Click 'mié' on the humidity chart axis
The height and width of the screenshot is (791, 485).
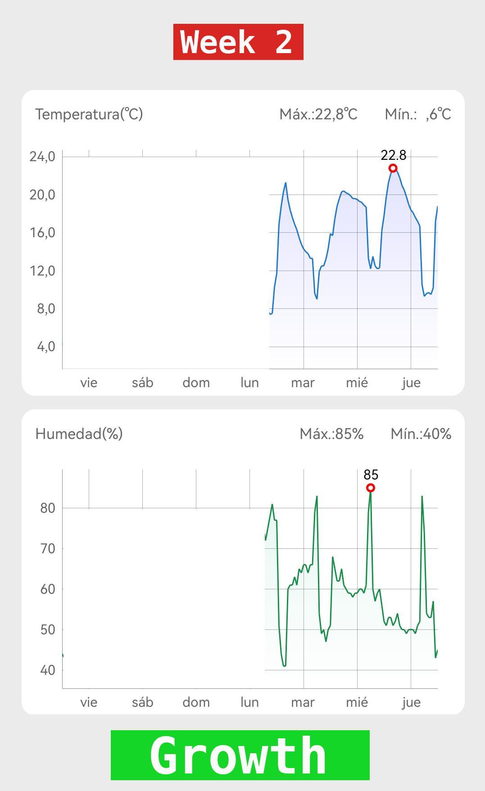[357, 702]
